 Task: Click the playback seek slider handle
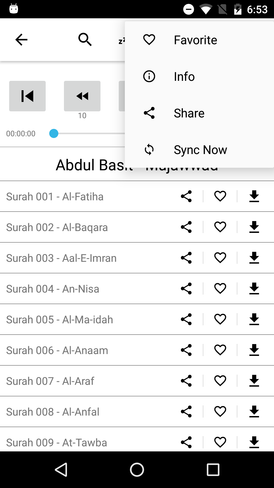coord(54,133)
